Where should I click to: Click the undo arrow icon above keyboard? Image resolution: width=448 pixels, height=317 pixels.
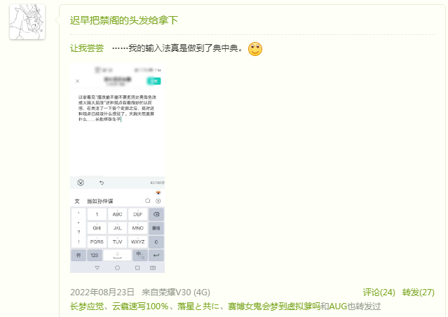(102, 183)
